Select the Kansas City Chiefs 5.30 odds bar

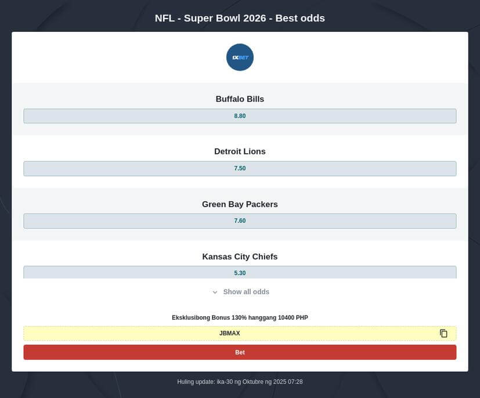[x=240, y=272]
